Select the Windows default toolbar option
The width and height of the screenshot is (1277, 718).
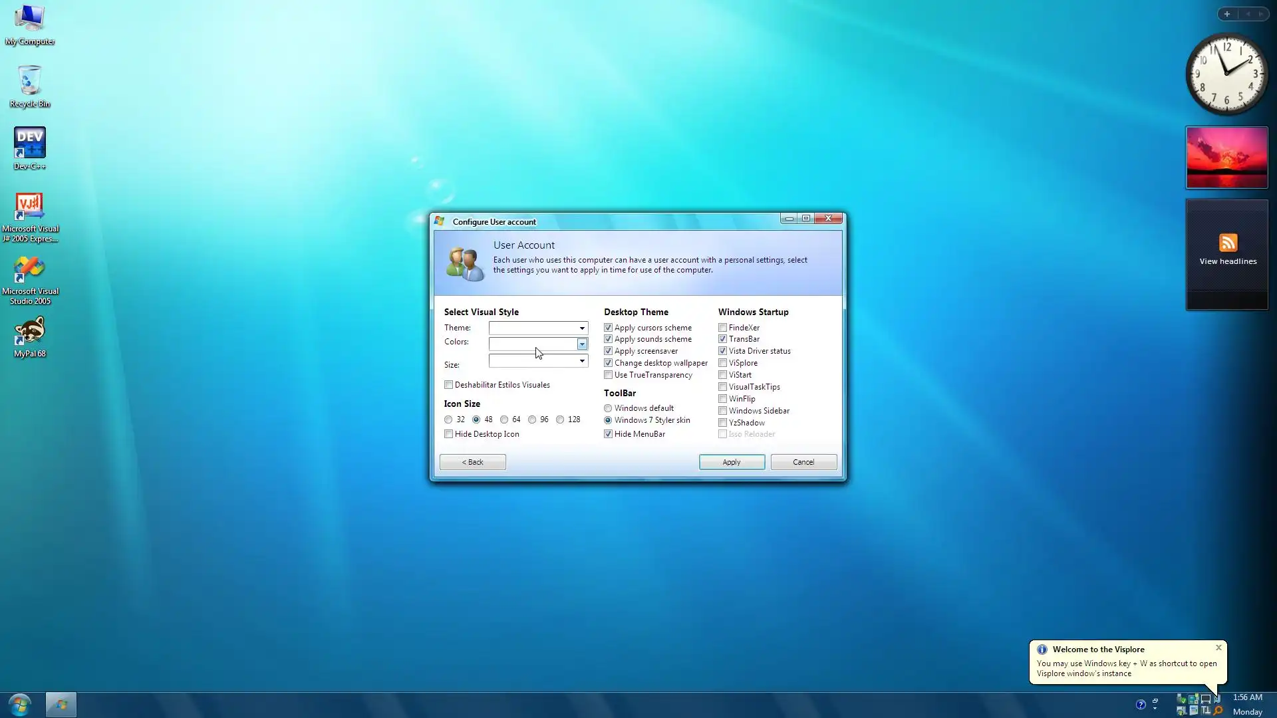pos(608,408)
